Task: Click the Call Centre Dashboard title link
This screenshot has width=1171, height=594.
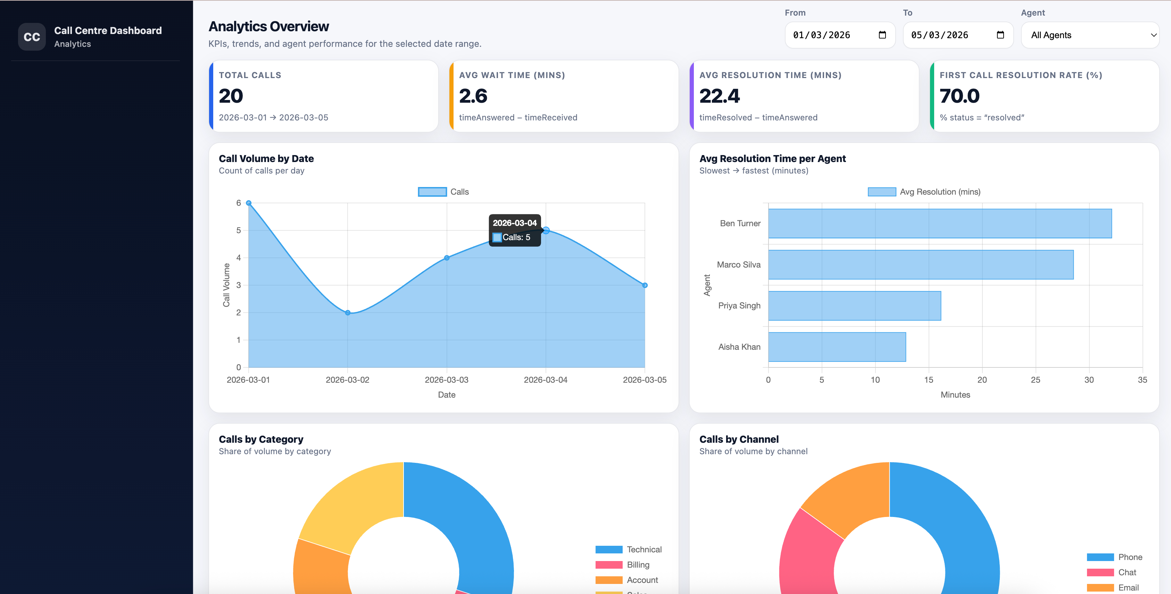Action: pyautogui.click(x=108, y=31)
